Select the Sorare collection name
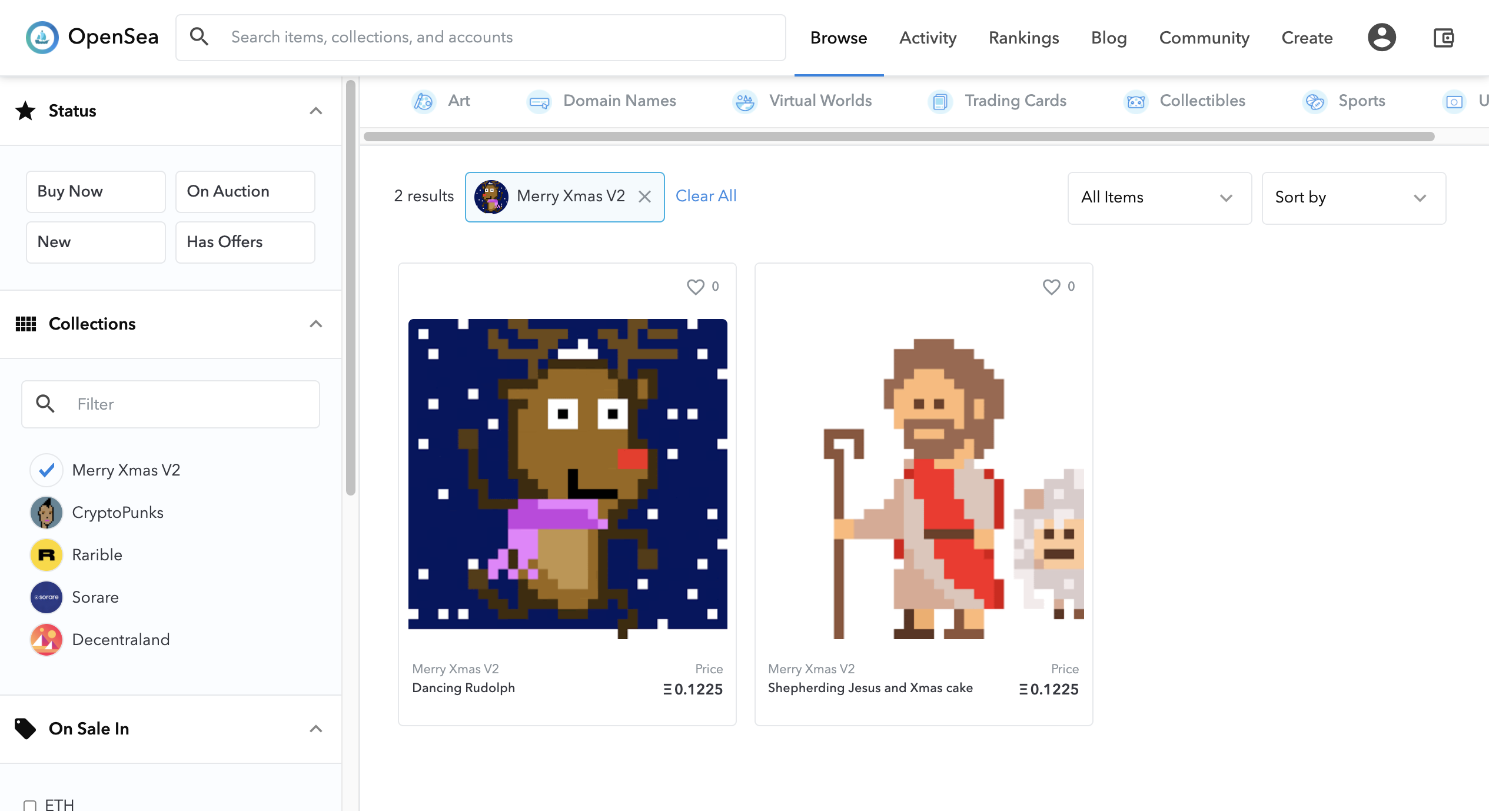Image resolution: width=1489 pixels, height=811 pixels. 95,597
